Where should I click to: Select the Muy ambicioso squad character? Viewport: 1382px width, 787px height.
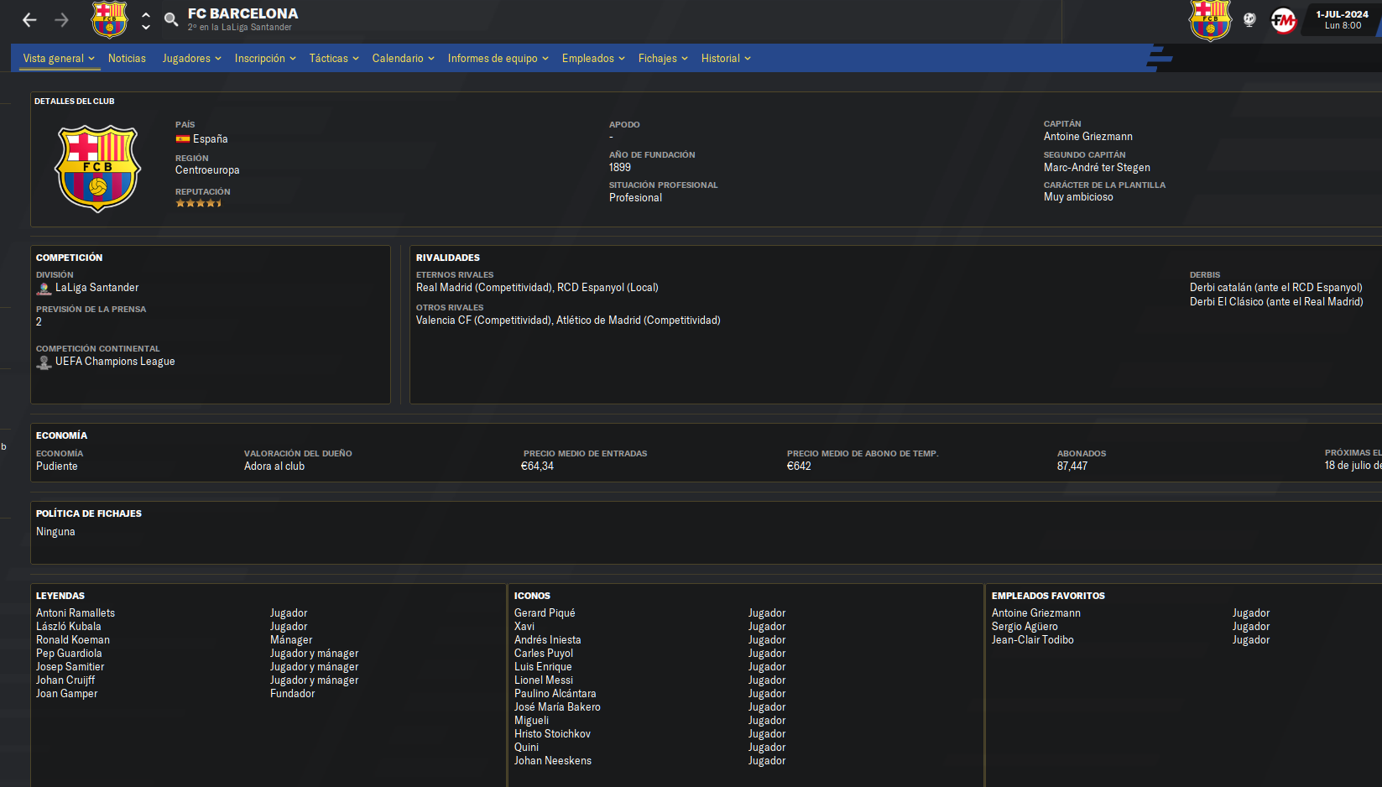coord(1078,197)
